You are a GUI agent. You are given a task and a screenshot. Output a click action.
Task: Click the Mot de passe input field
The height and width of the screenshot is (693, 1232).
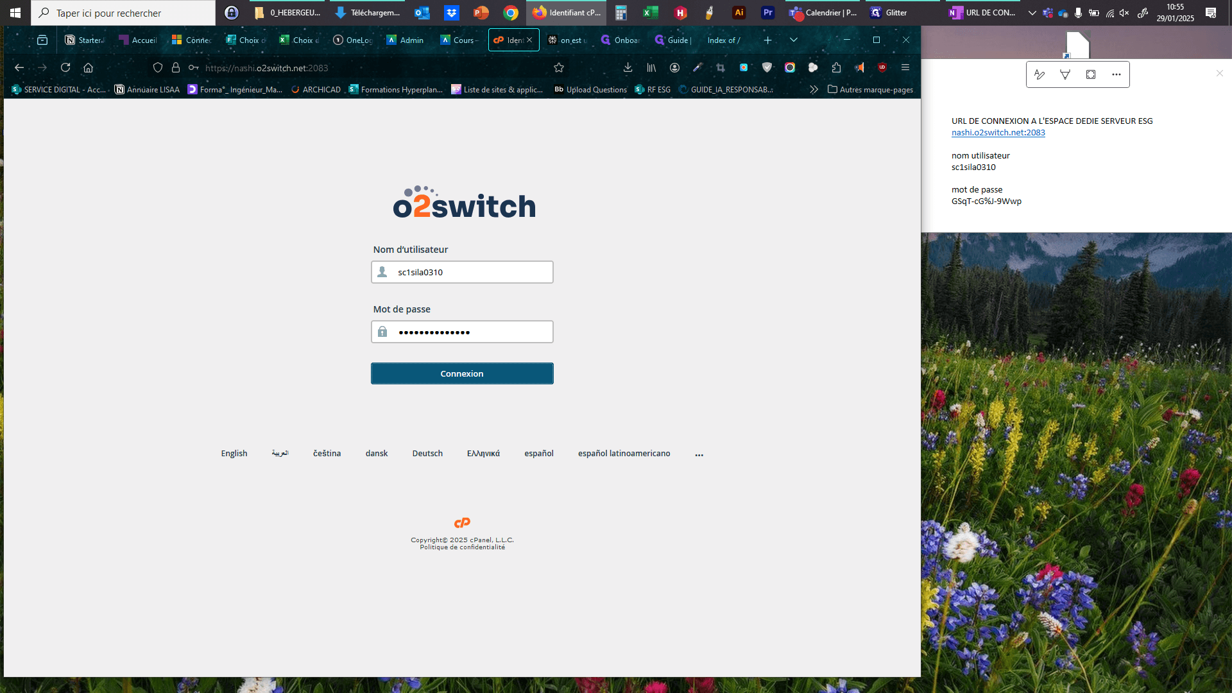(462, 332)
